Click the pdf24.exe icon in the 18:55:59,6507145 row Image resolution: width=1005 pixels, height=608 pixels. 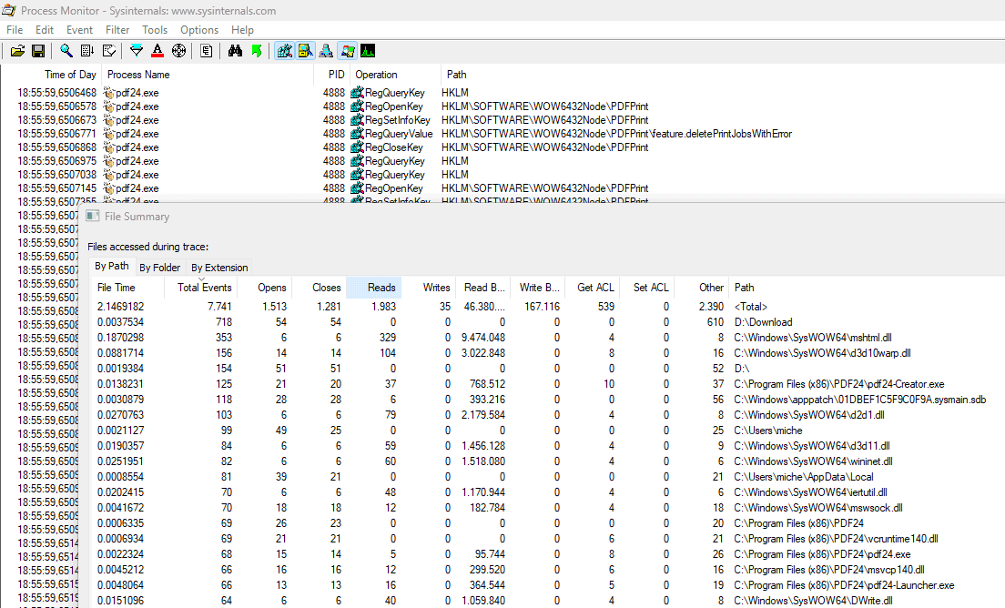[109, 188]
